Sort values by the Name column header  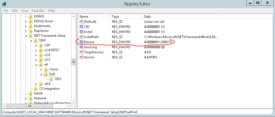[94, 17]
